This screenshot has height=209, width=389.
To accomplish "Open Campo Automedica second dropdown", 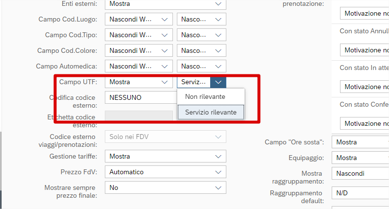I will click(218, 67).
